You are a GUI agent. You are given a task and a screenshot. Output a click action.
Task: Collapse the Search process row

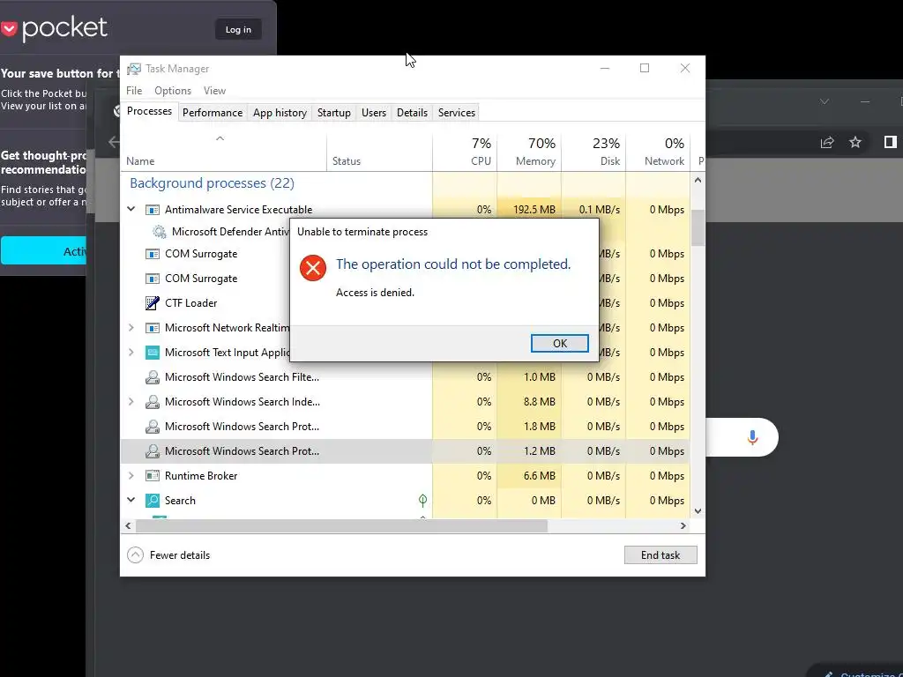[x=131, y=501]
